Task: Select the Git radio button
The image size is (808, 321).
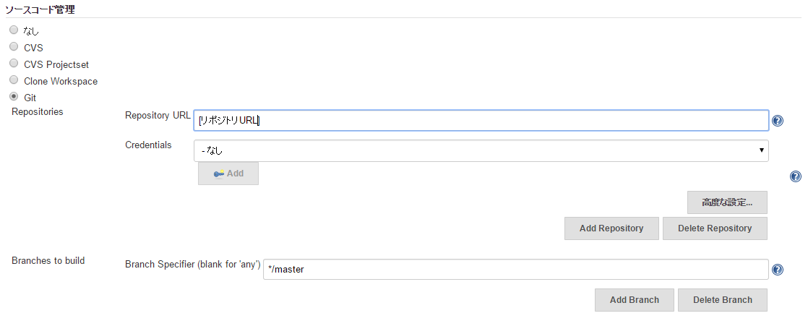Action: coord(14,97)
